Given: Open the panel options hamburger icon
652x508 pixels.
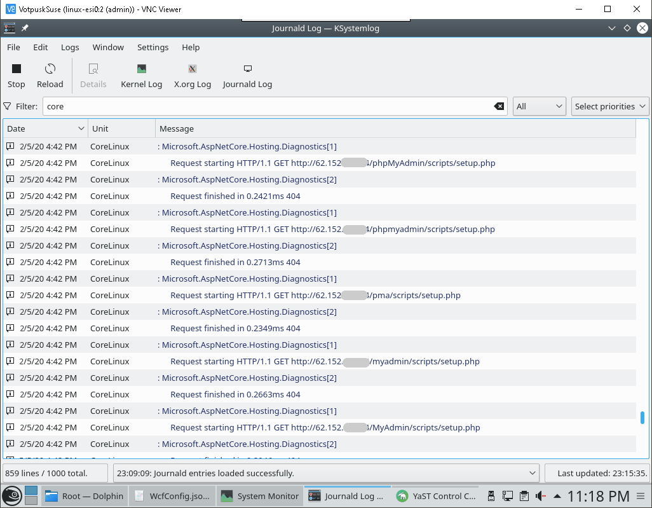Looking at the screenshot, I should (x=641, y=496).
